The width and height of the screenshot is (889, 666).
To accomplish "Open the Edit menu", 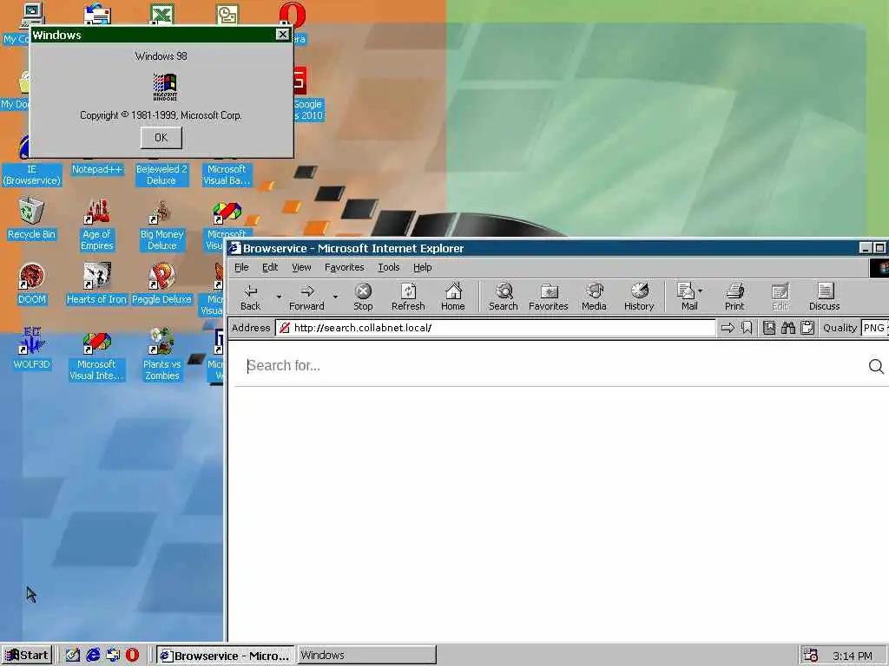I will pos(270,267).
